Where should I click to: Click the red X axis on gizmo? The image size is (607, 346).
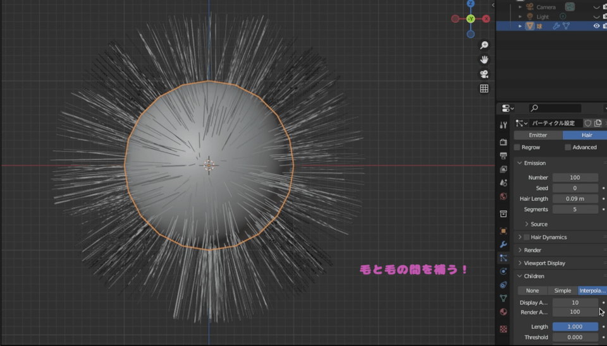tap(486, 18)
